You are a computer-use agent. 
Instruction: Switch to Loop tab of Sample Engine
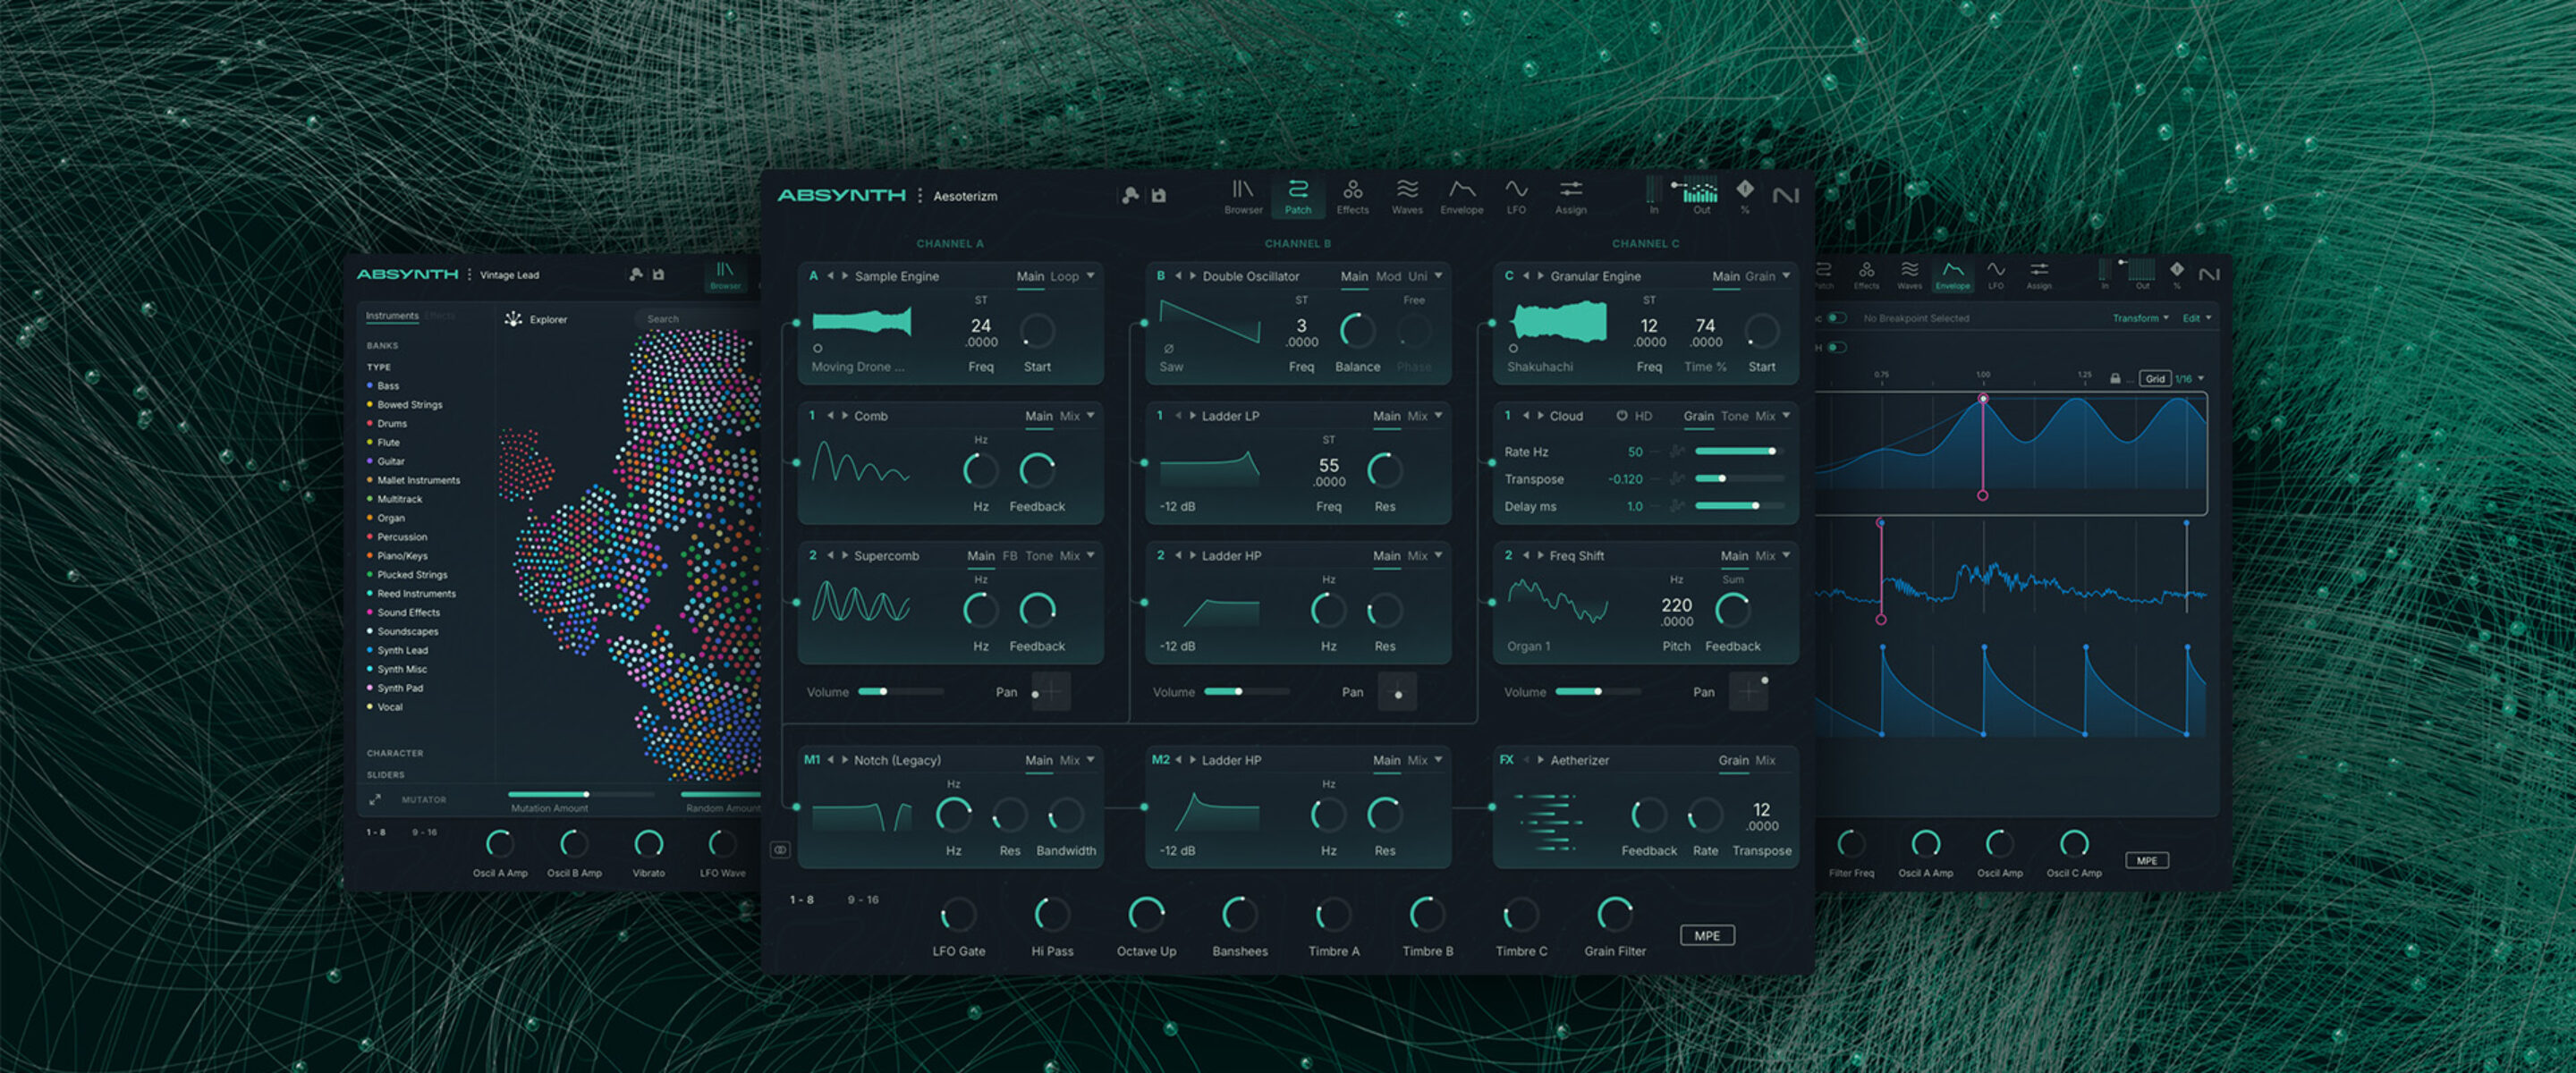(1064, 277)
